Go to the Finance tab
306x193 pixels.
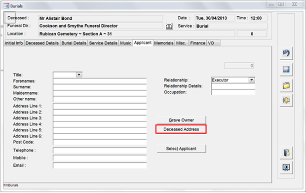pos(197,43)
